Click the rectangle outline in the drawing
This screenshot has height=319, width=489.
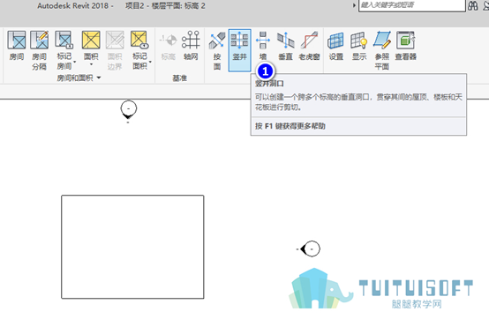[132, 247]
